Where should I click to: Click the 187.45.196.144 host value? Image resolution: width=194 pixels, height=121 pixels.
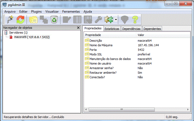pos(148,45)
